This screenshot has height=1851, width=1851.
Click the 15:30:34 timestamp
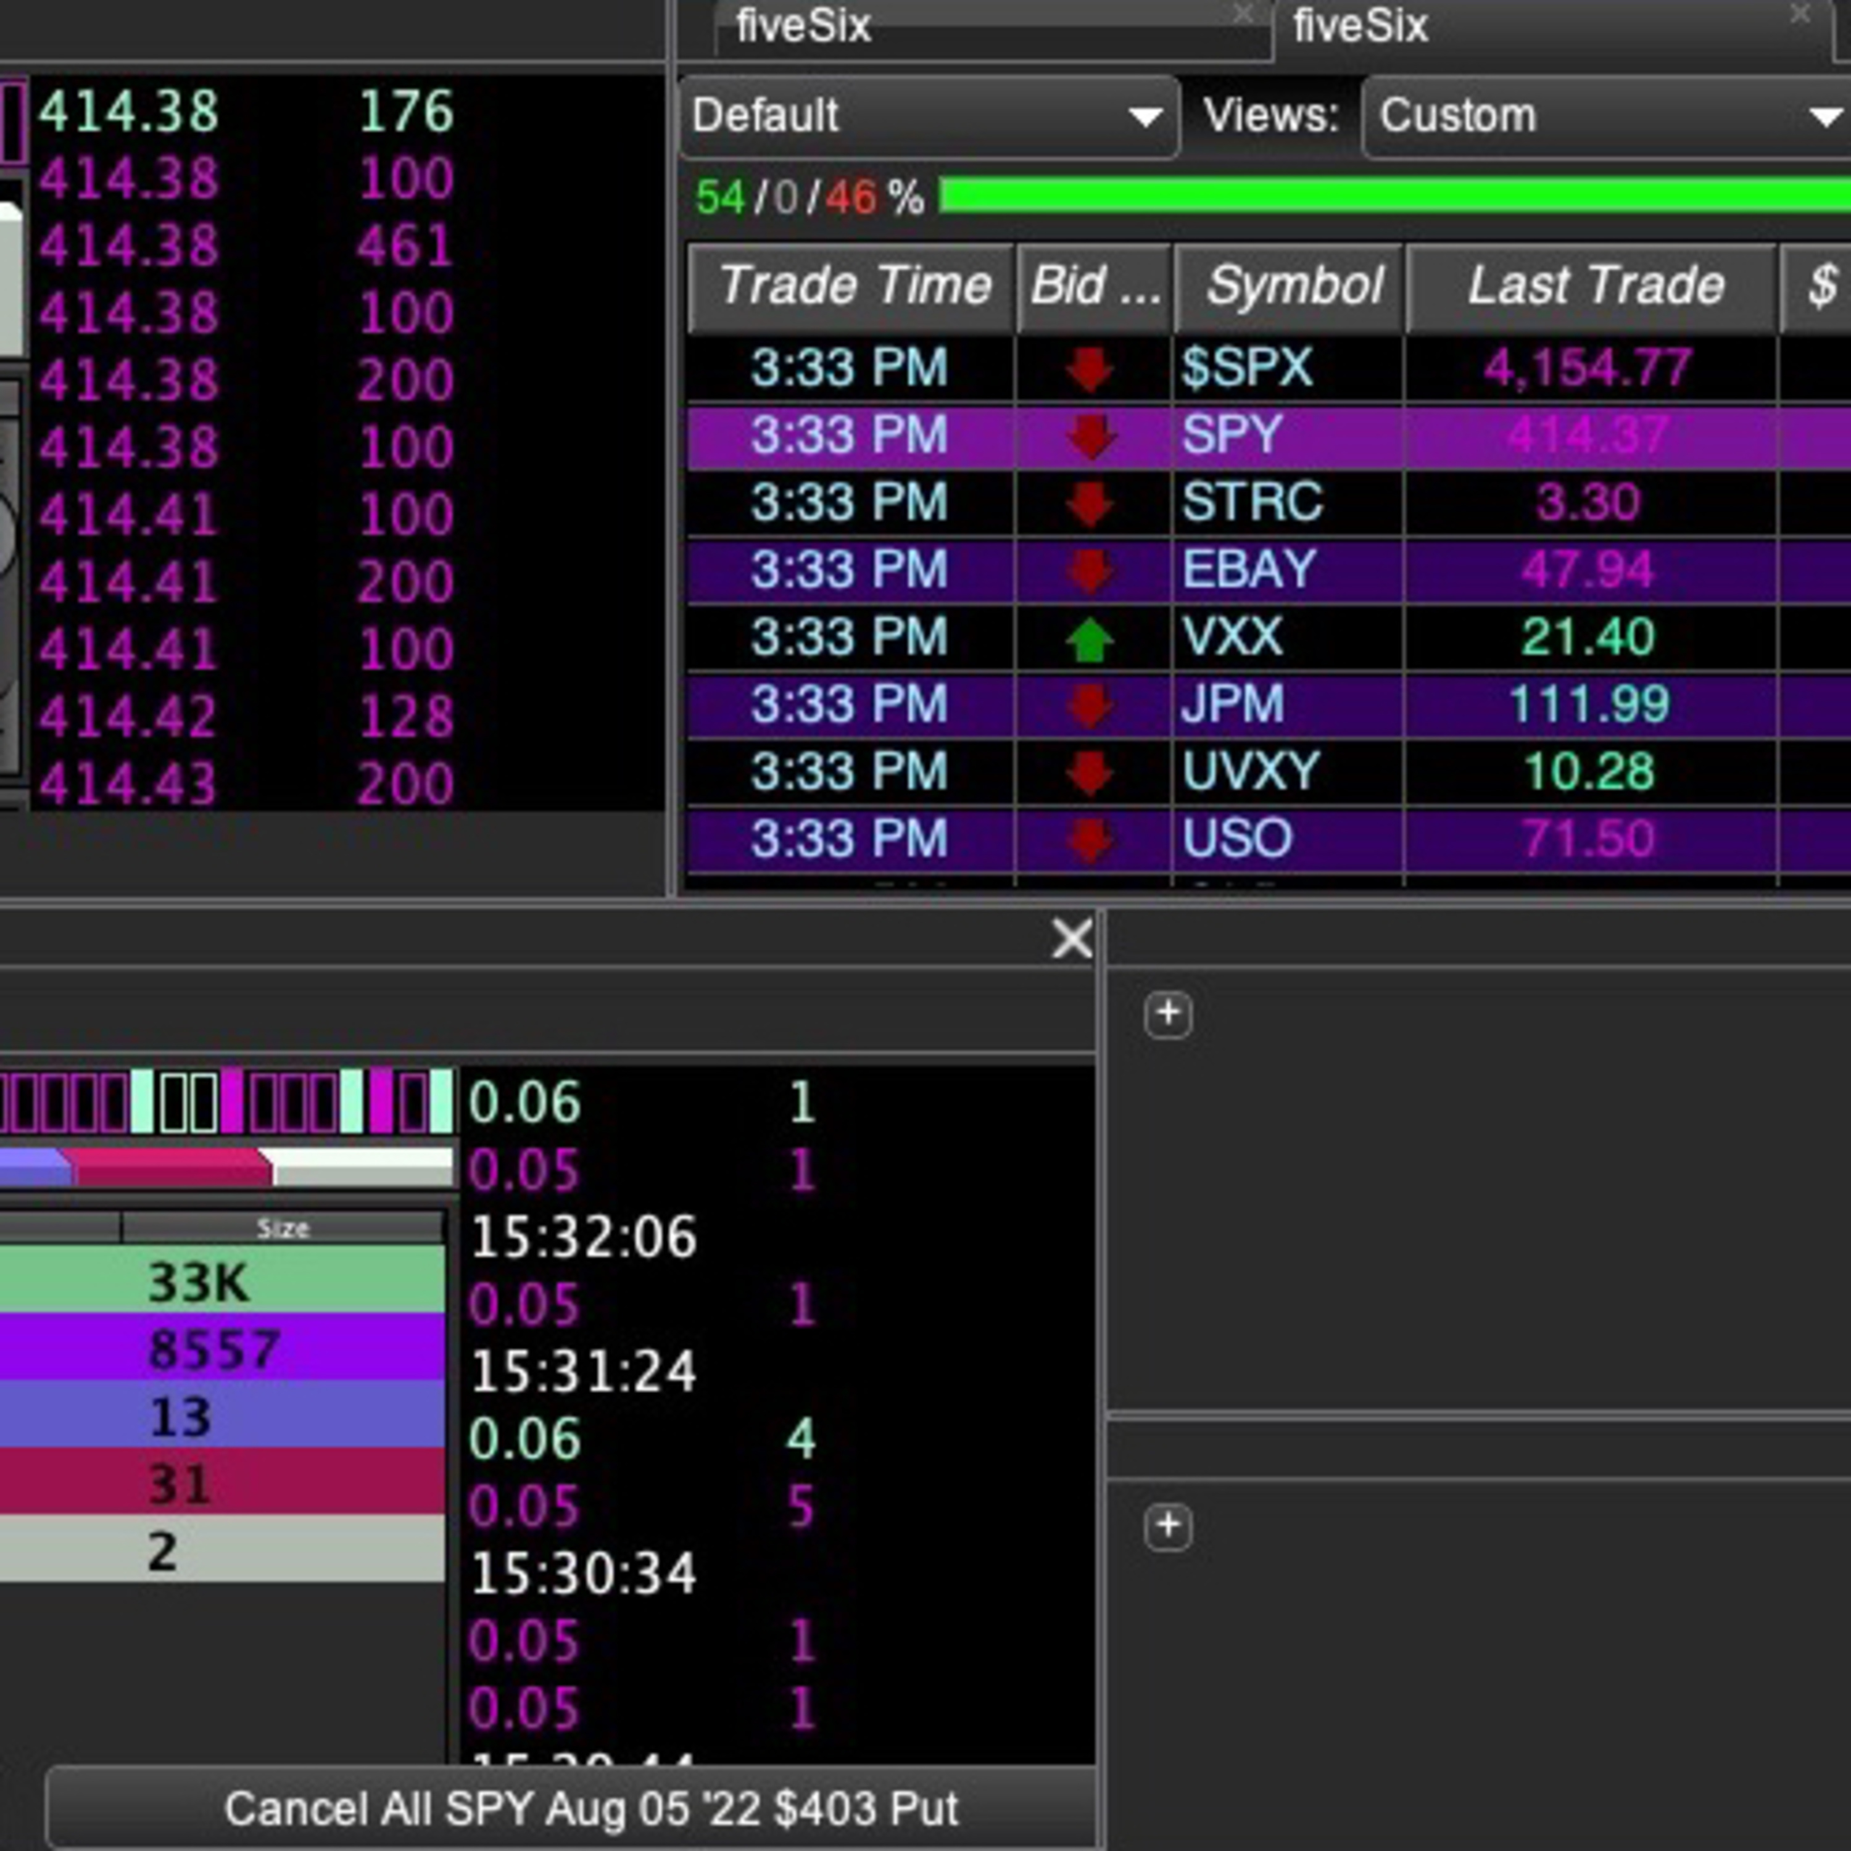tap(584, 1573)
